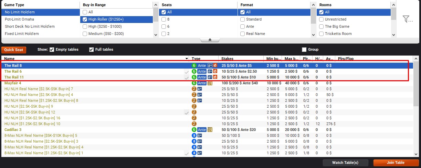
Task: Click the fire icon on The Rail 8 row
Action: (215, 65)
